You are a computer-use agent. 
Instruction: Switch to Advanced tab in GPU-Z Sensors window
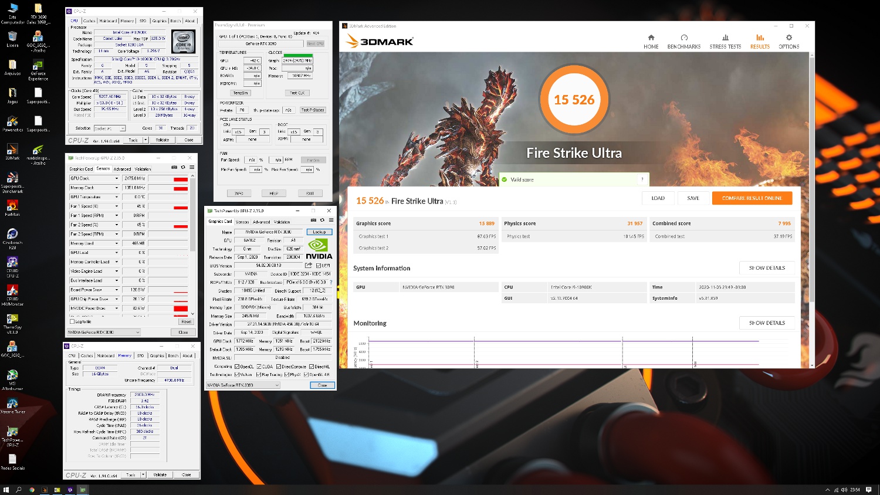(122, 169)
